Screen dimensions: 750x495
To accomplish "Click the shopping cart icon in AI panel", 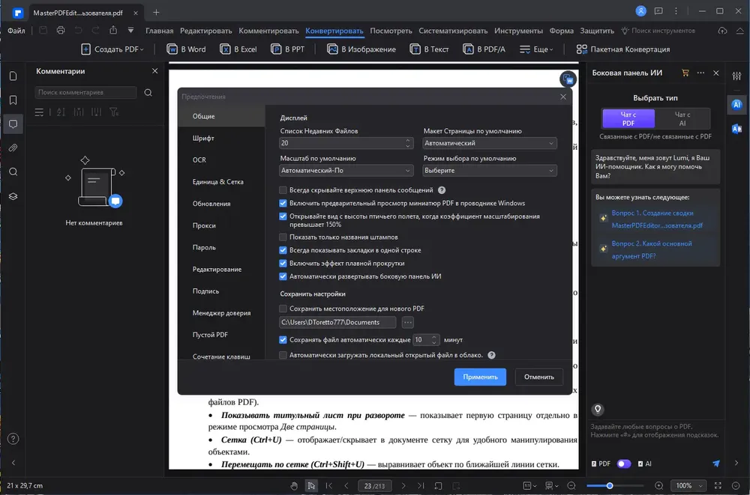I will pyautogui.click(x=685, y=73).
